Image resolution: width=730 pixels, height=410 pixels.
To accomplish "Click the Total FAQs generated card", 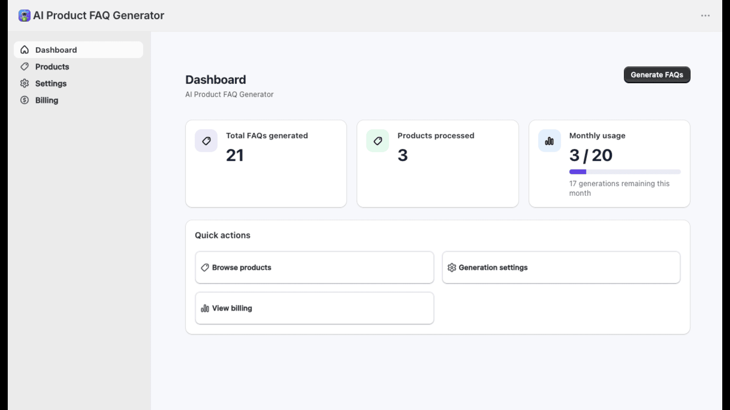I will pyautogui.click(x=266, y=164).
